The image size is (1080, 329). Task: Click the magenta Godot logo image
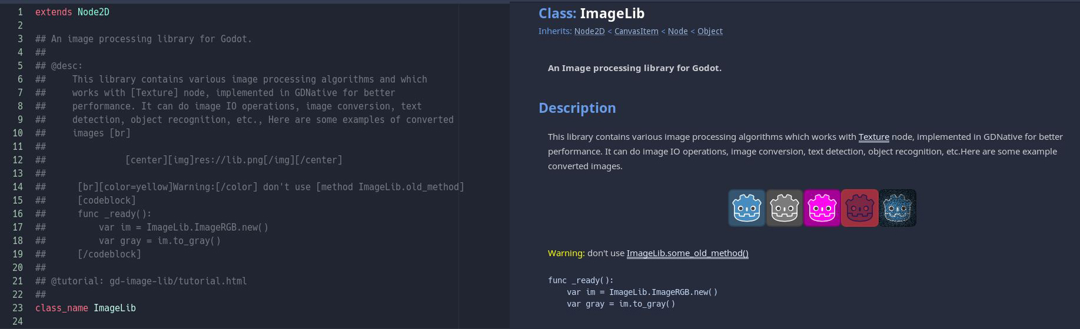pyautogui.click(x=822, y=208)
